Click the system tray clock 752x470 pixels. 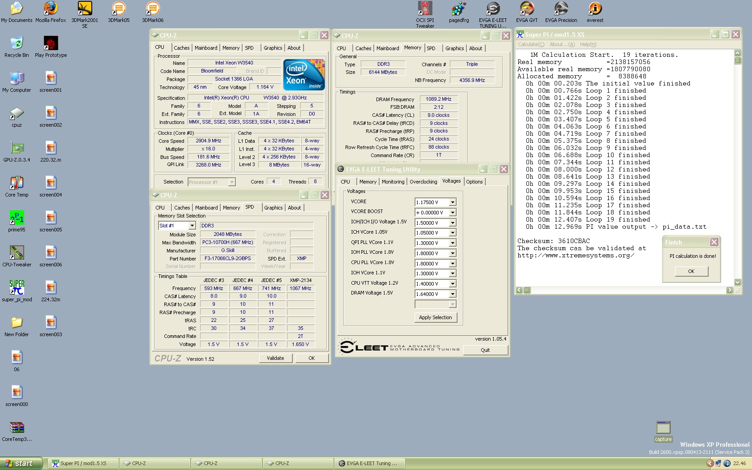click(x=739, y=463)
